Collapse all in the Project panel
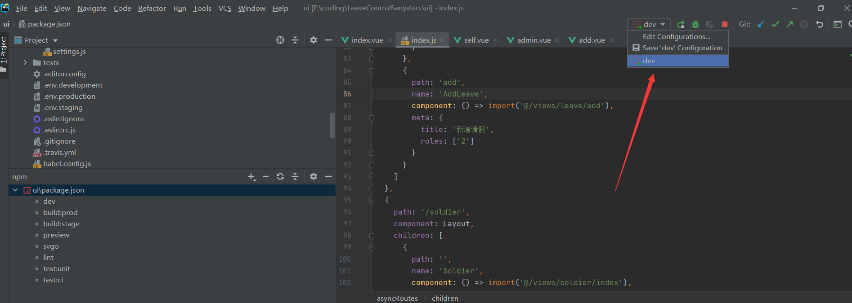 (x=295, y=40)
